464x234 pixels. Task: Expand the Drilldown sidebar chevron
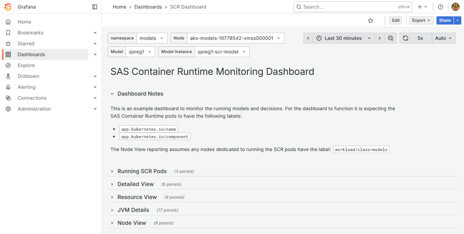point(95,76)
